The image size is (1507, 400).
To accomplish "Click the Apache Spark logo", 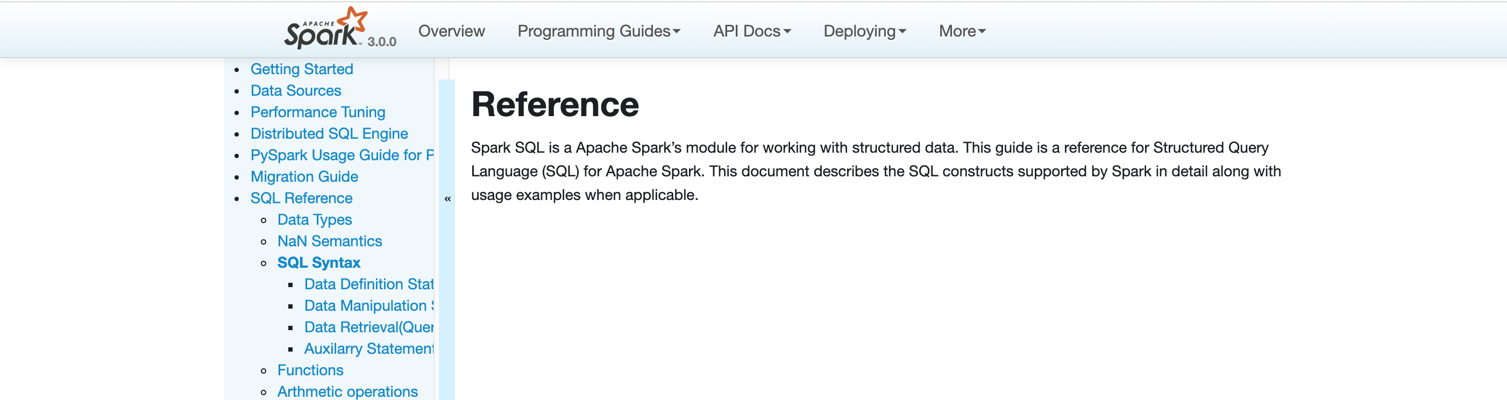I will point(326,28).
